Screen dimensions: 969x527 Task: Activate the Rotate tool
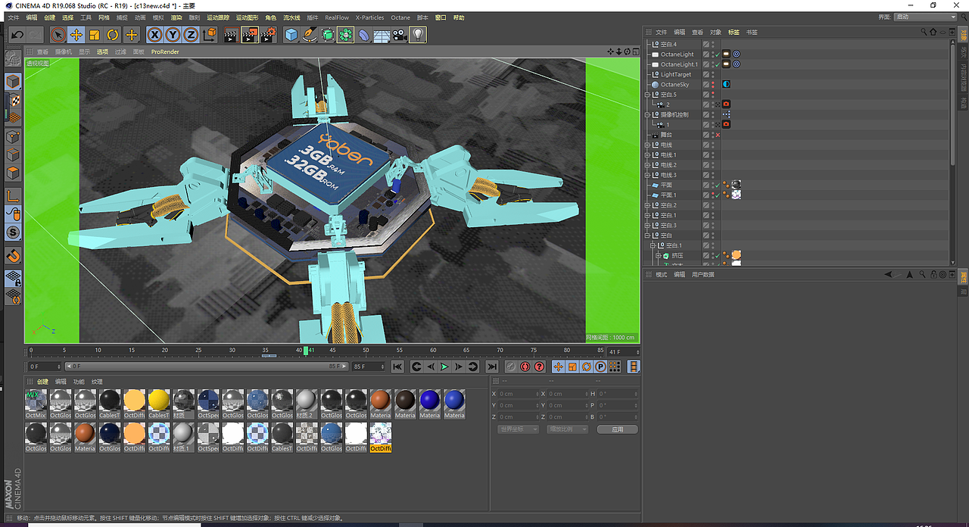tap(113, 35)
